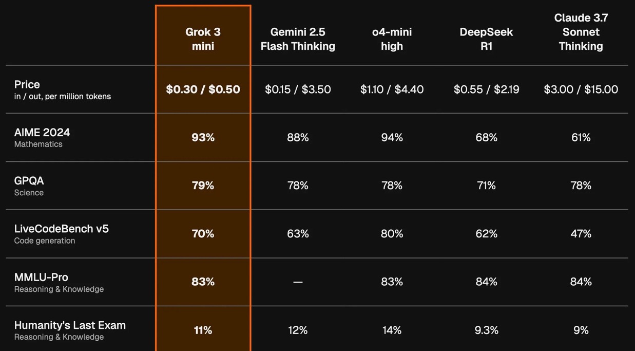Select the Gemini 2.5 Flash Thinking header
Image resolution: width=635 pixels, height=351 pixels.
[x=298, y=39]
